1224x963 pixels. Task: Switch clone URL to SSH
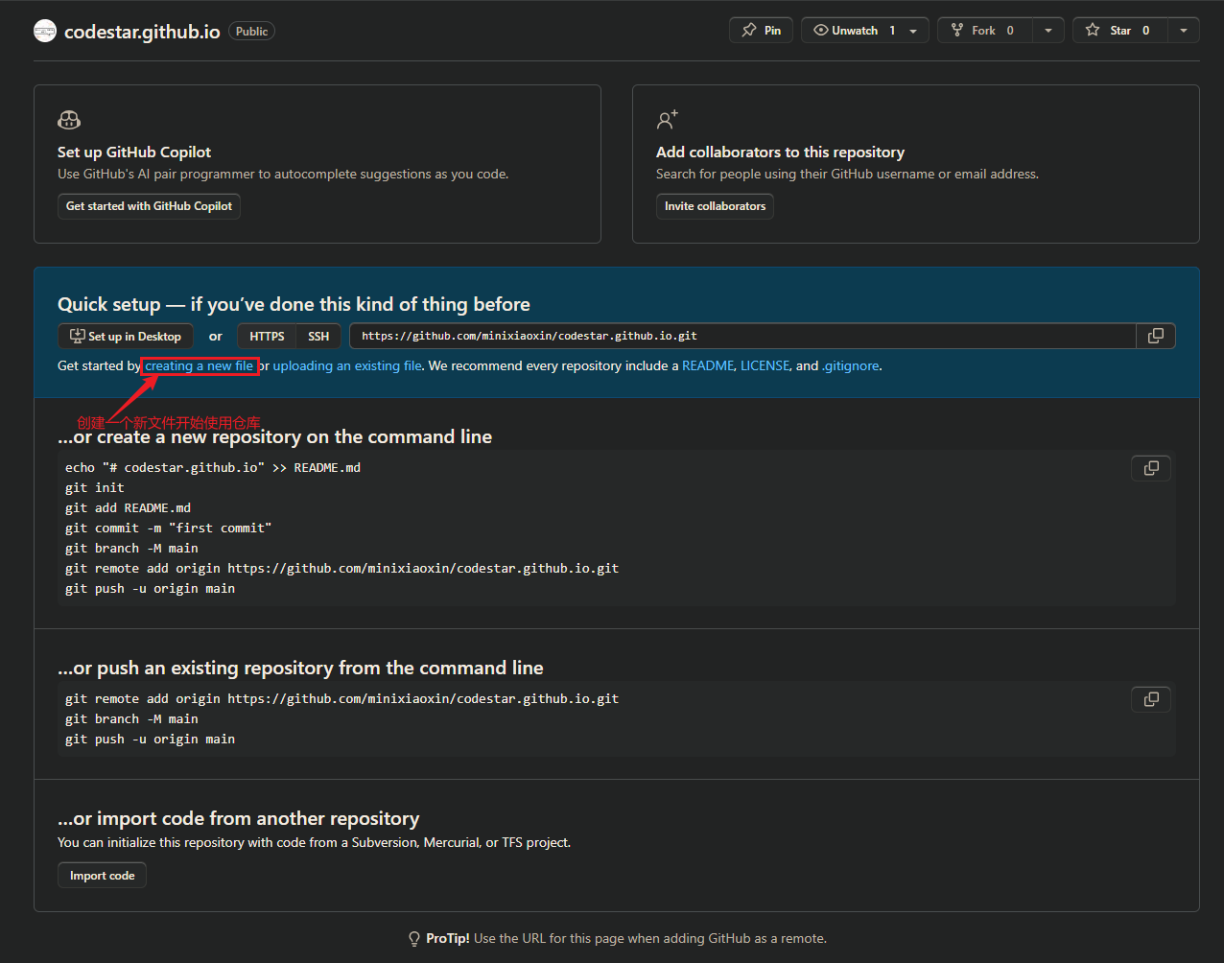pos(318,336)
